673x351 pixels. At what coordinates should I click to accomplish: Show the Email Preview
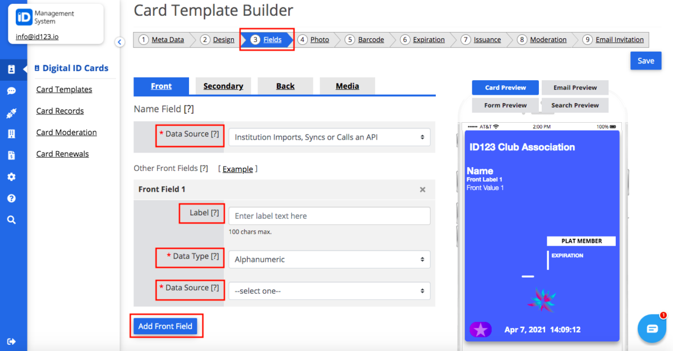tap(575, 87)
